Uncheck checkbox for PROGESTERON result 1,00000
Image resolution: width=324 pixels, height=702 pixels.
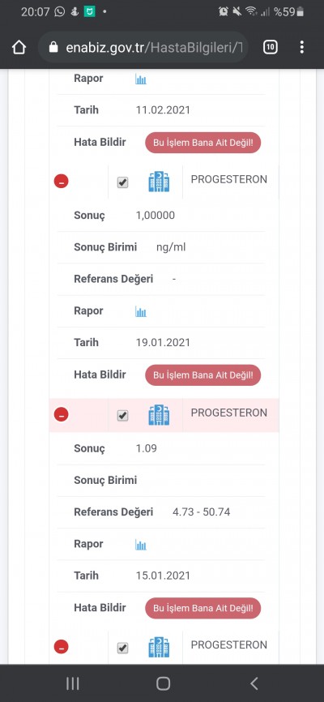[x=122, y=182]
